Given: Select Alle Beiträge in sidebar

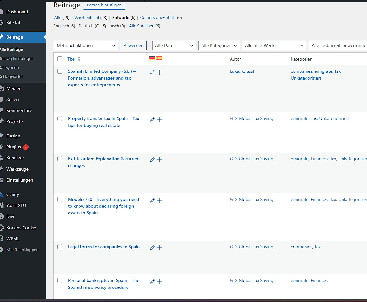Looking at the screenshot, I should (x=12, y=49).
